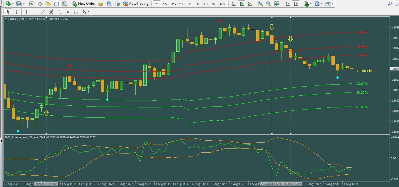Expand the Profiles dropdown arrow
399x187 pixels.
(24, 4)
